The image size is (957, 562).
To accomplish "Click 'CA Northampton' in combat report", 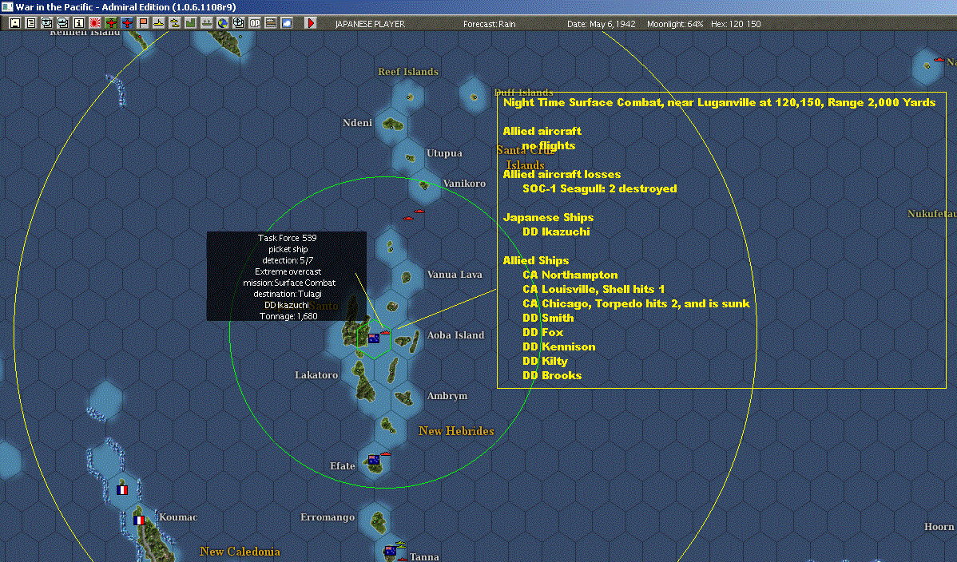I will 570,275.
